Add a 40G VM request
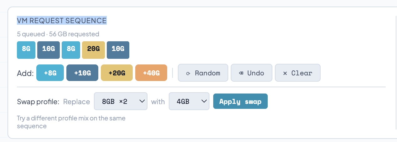 tap(151, 73)
